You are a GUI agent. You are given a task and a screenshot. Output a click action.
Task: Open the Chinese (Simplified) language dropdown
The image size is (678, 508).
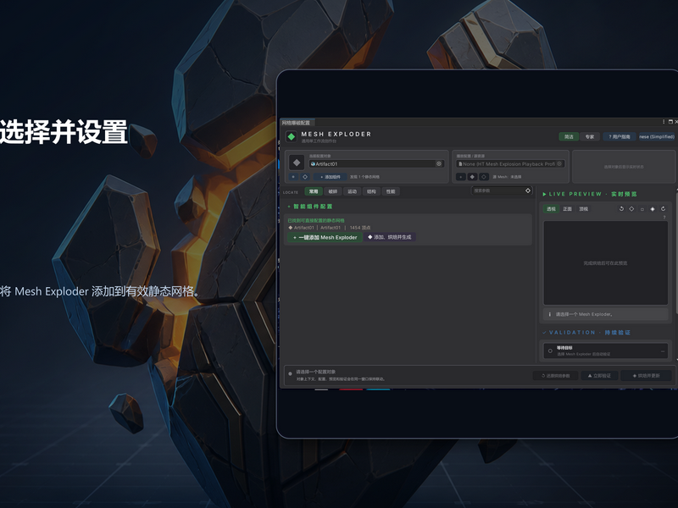tap(656, 136)
